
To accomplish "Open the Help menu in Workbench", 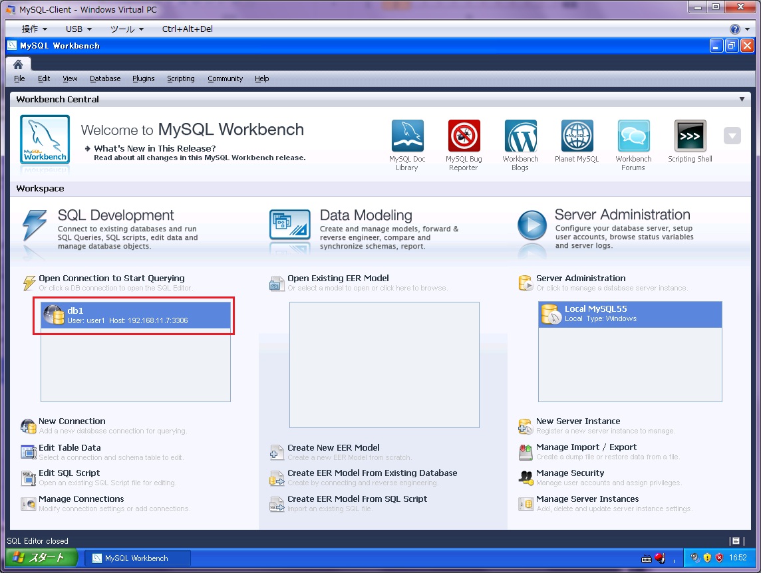I will coord(261,78).
